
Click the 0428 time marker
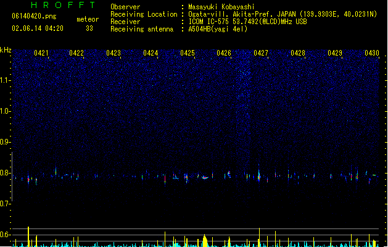pos(298,53)
